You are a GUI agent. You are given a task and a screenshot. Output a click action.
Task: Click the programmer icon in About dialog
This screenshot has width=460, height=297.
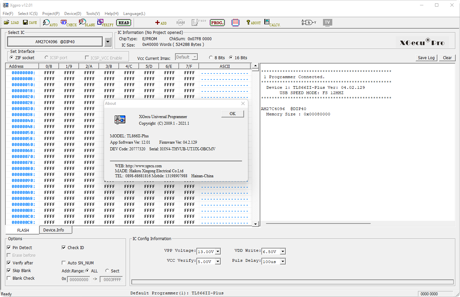(x=120, y=120)
